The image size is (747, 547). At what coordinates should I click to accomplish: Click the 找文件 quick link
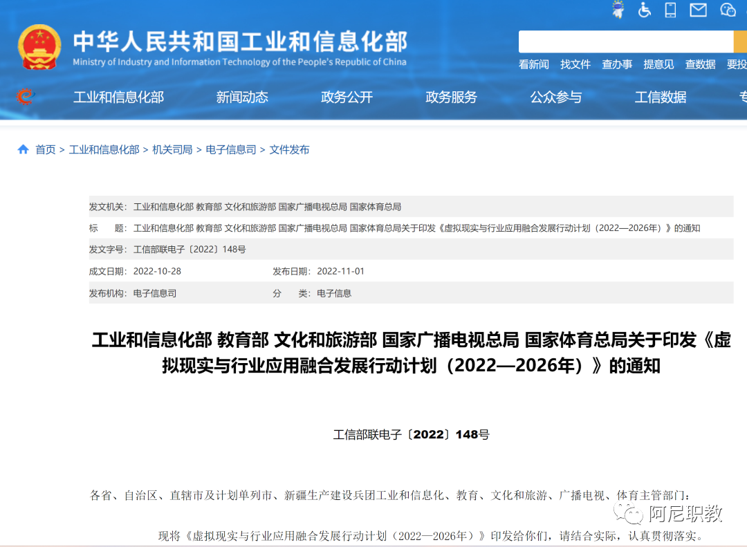[x=575, y=64]
